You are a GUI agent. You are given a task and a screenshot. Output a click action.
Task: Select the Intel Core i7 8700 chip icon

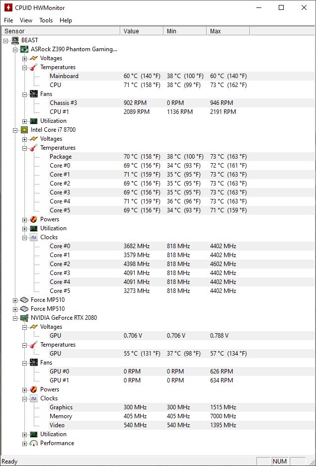(x=24, y=130)
